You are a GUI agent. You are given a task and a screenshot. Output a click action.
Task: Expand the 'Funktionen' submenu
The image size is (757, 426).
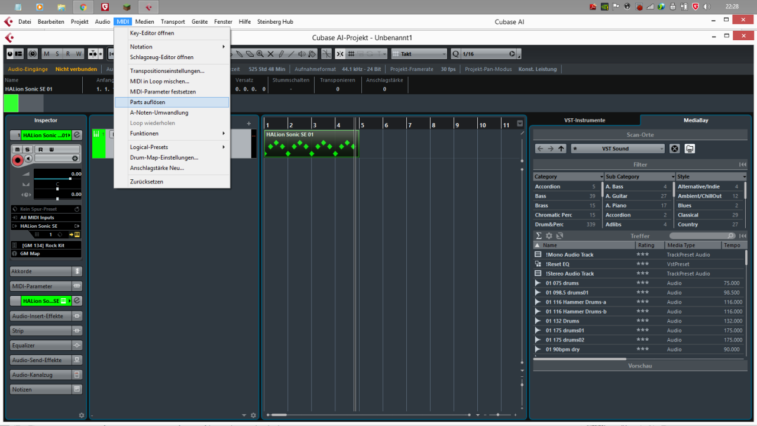click(172, 133)
